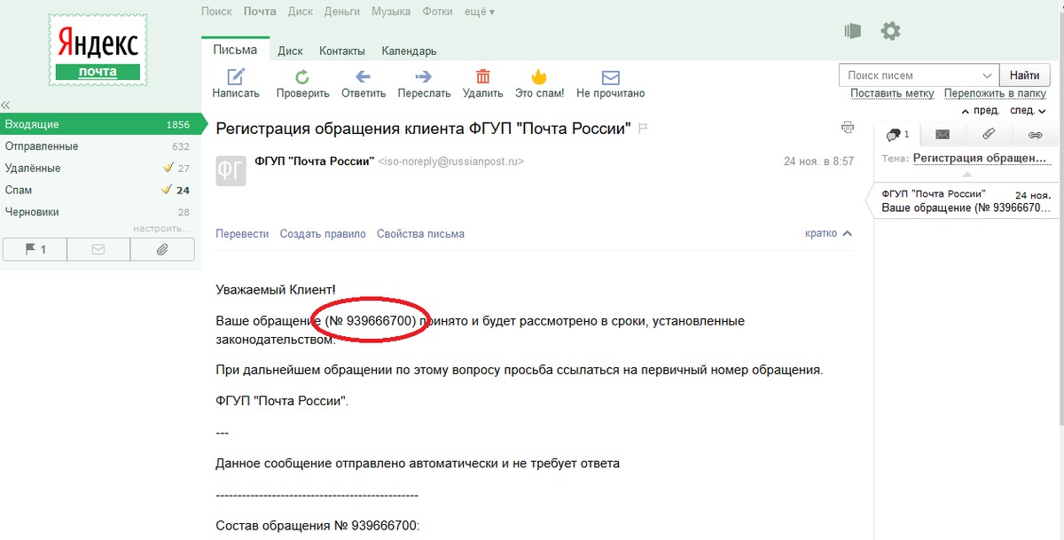Click the Удалить trash icon

click(x=483, y=76)
